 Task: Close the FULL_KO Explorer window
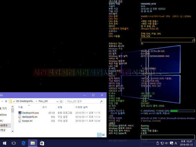[x=102, y=95]
